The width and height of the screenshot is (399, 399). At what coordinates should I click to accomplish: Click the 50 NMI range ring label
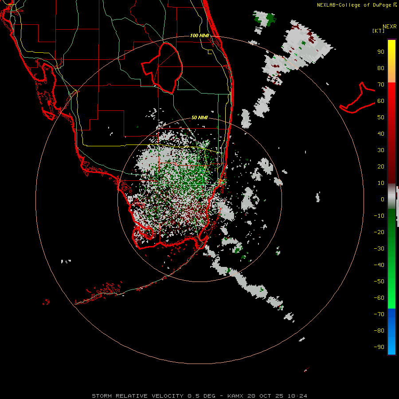pos(199,117)
